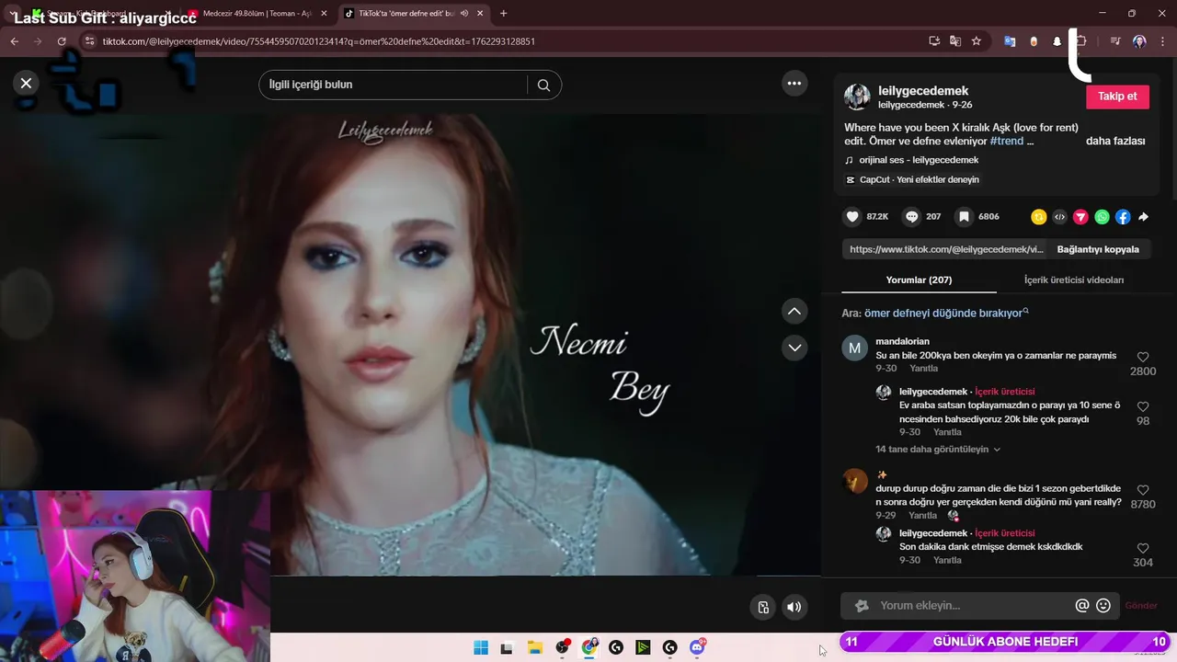Switch to the 'Yorumlar (207)' tab
The height and width of the screenshot is (662, 1177).
(919, 280)
